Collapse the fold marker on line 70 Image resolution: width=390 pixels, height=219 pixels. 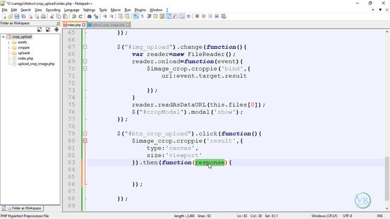pos(85,68)
